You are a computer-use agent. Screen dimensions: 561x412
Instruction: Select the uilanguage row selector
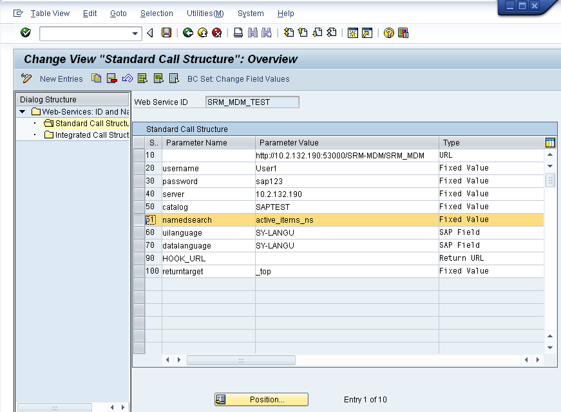coord(139,233)
